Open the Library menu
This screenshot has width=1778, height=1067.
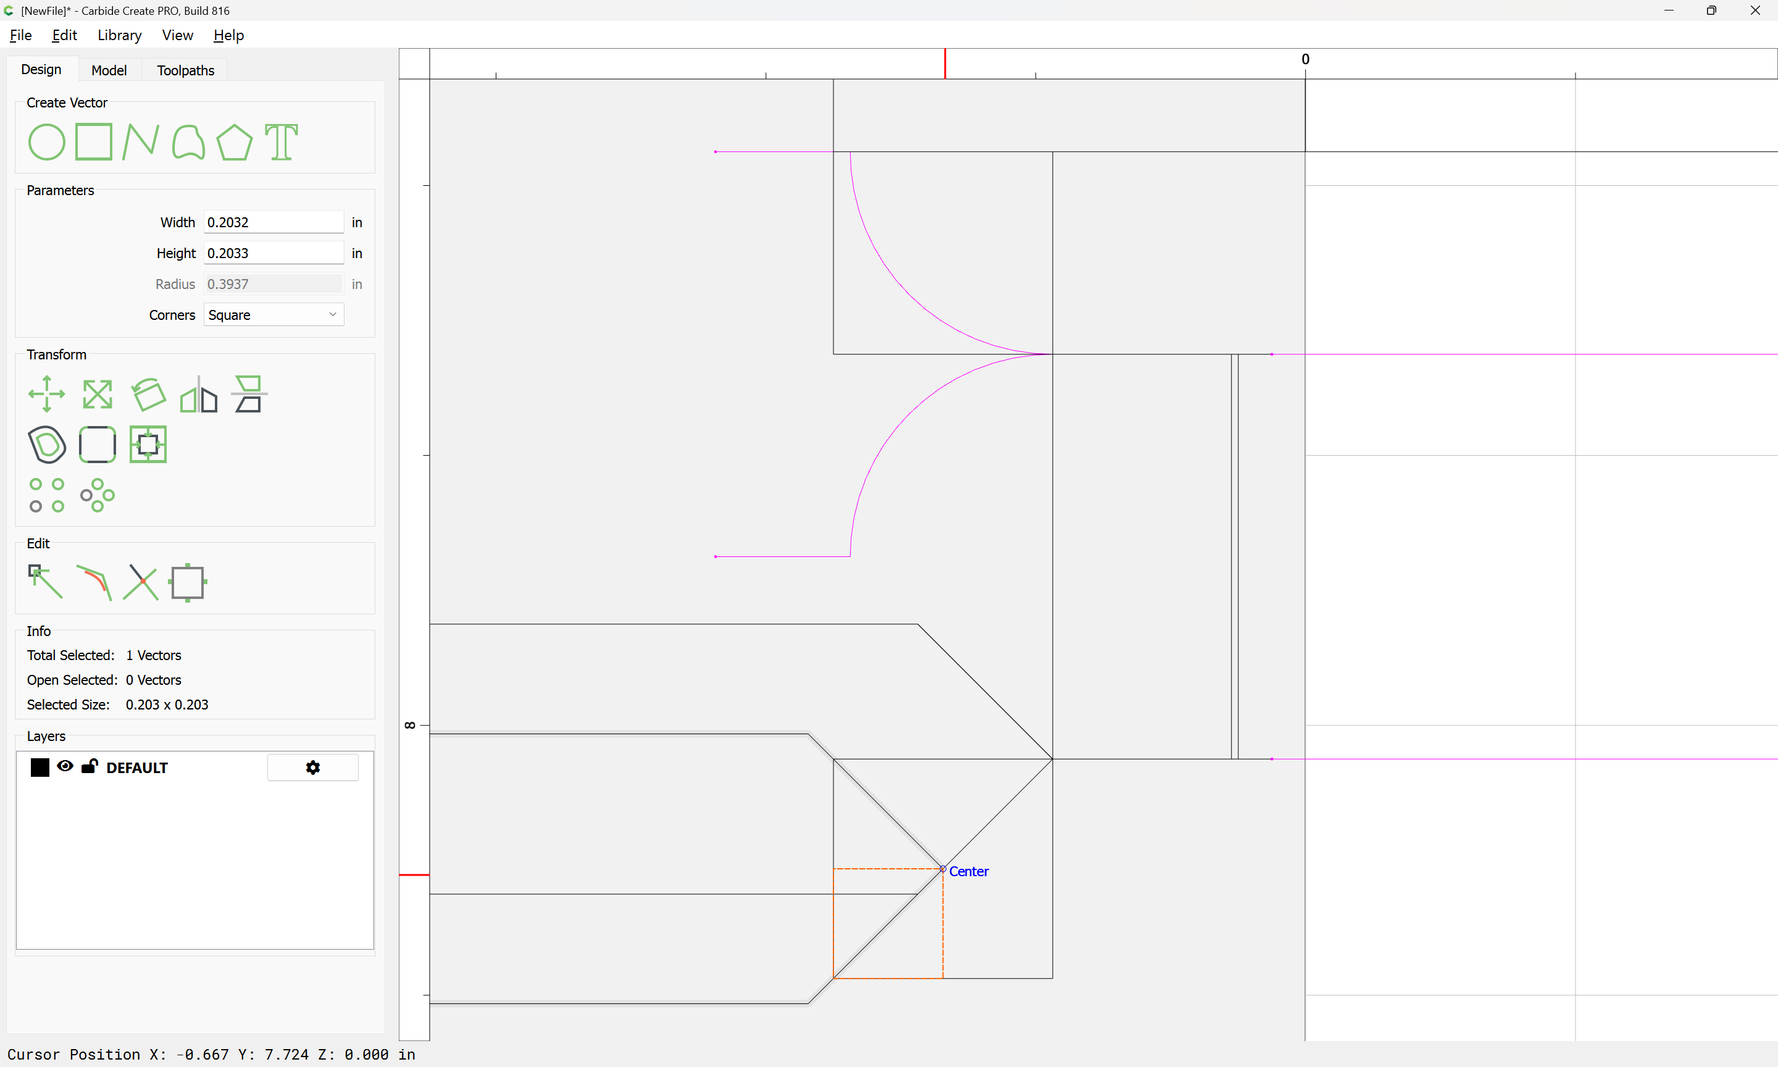pyautogui.click(x=119, y=35)
